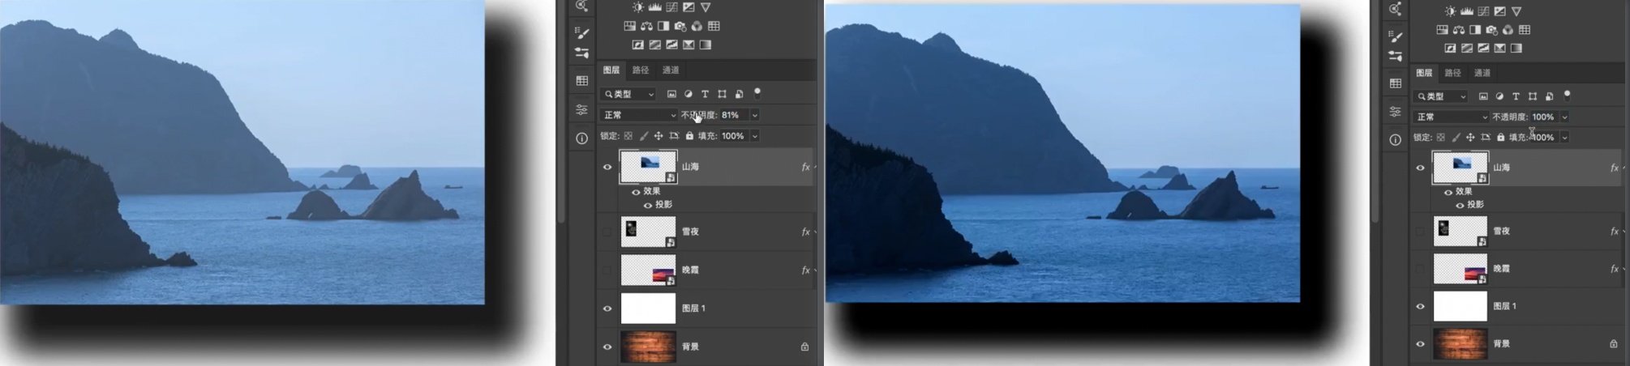Open 类型 filter dropdown in right panel
The width and height of the screenshot is (1630, 366).
point(1441,96)
